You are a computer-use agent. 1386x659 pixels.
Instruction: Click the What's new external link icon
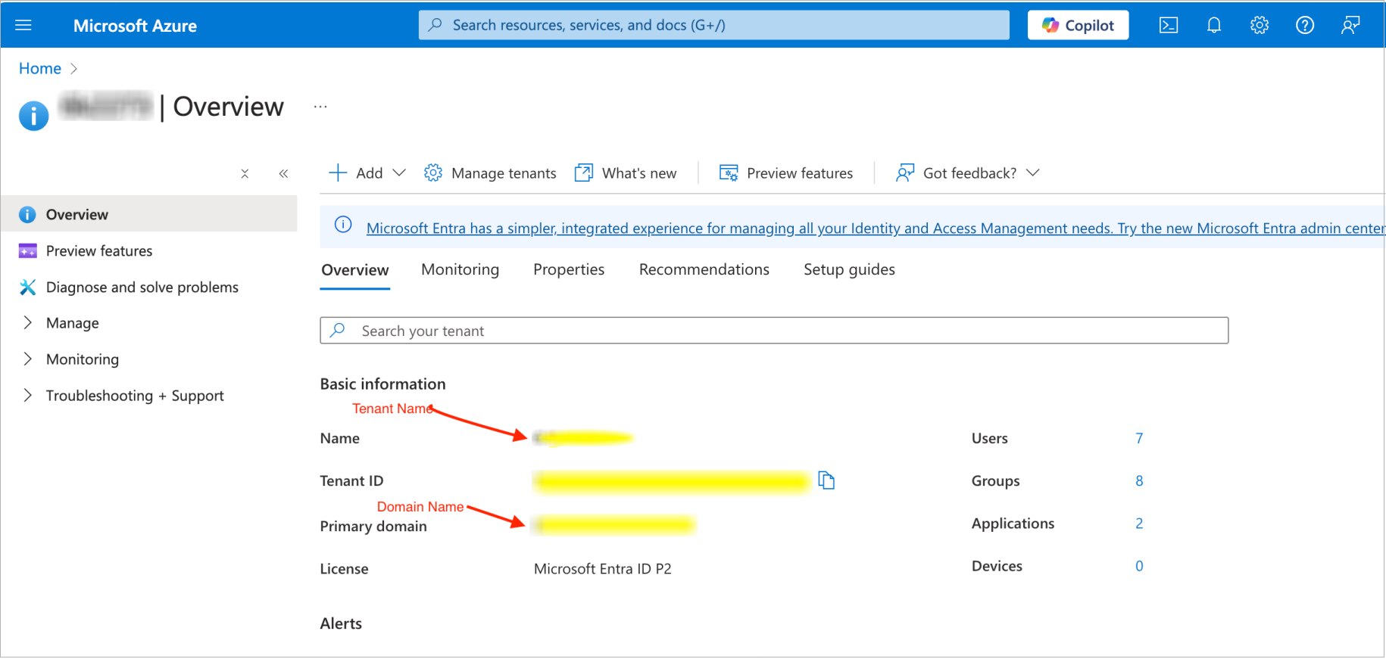pyautogui.click(x=584, y=173)
